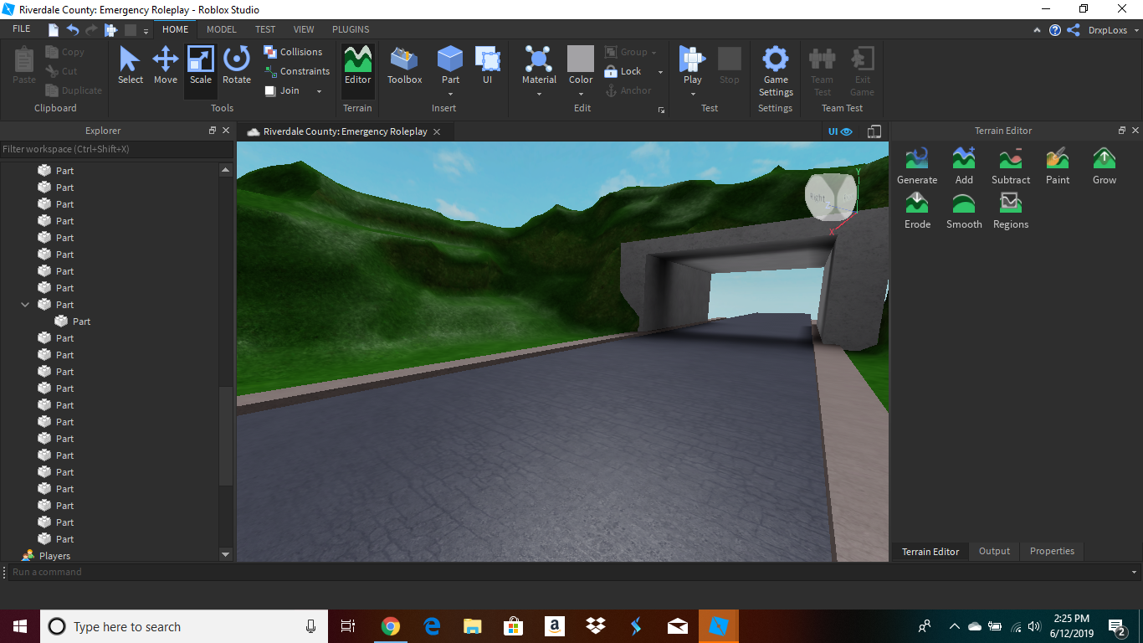Click the New file icon

click(54, 30)
